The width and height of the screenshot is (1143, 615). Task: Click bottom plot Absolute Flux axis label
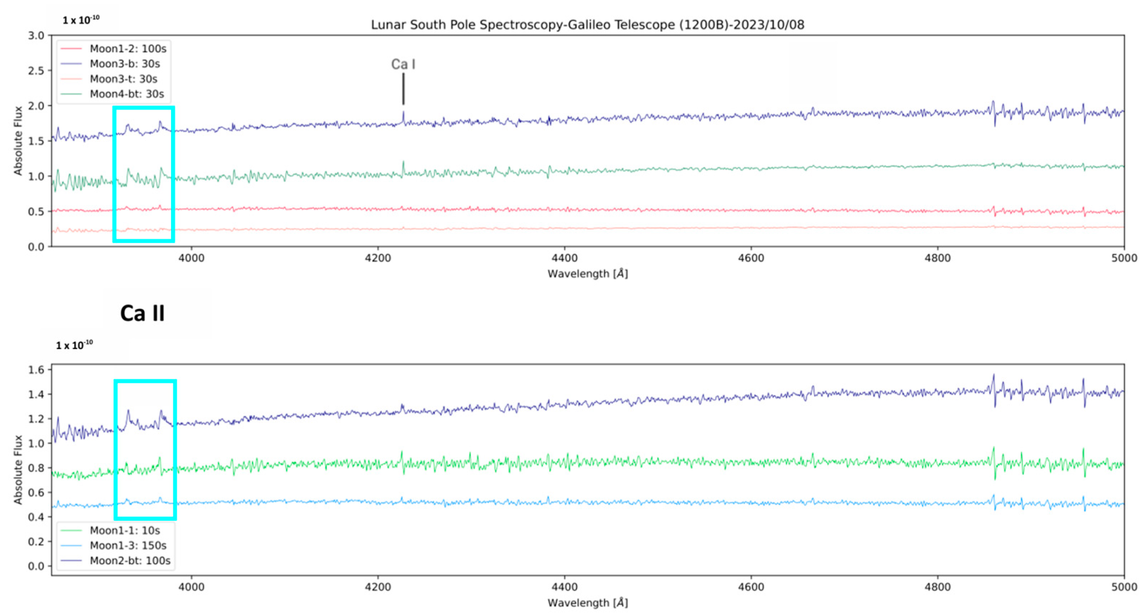18,469
